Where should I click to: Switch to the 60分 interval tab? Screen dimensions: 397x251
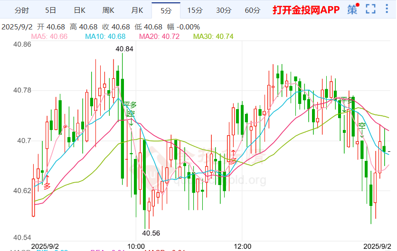coord(253,10)
